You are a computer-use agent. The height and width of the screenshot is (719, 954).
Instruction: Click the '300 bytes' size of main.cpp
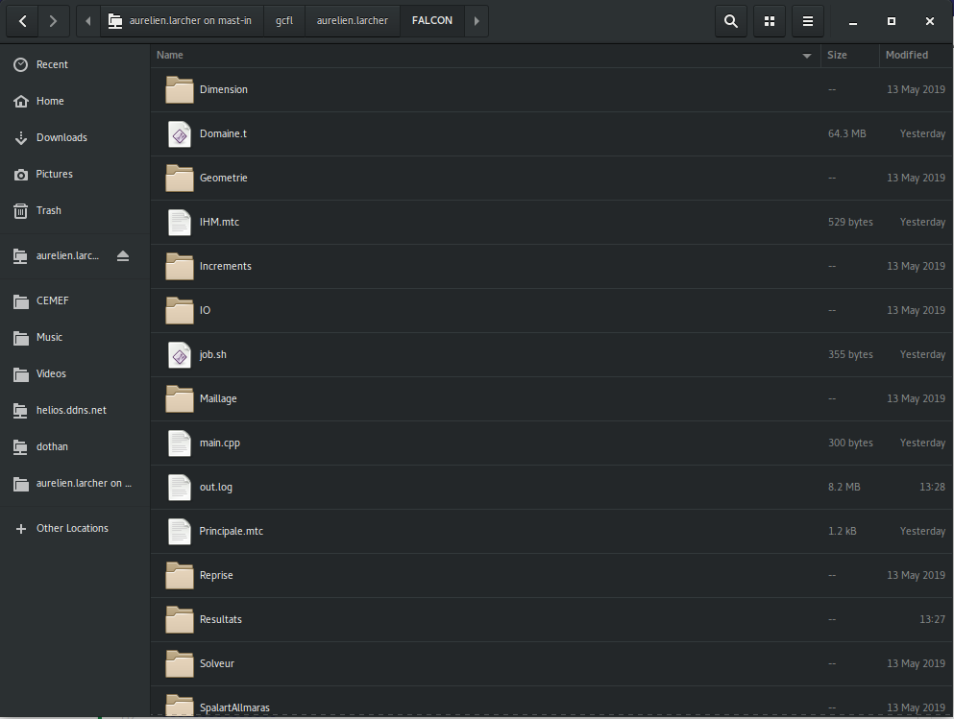(x=850, y=443)
